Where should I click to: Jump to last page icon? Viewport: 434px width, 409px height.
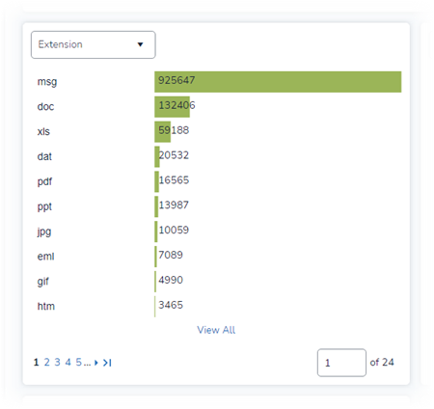coord(107,363)
